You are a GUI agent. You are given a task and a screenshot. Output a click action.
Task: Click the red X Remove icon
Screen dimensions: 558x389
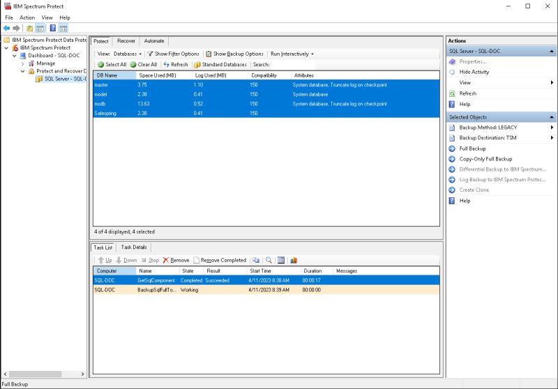coord(166,260)
